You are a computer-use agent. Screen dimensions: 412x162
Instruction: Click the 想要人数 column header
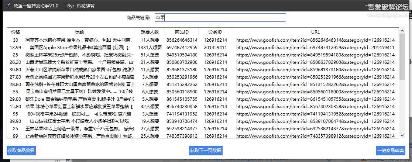[x=150, y=32]
